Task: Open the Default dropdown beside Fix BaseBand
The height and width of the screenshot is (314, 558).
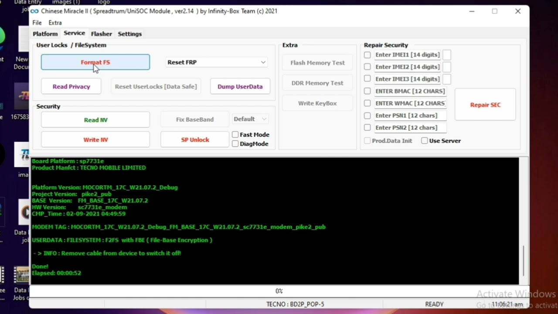Action: click(250, 119)
